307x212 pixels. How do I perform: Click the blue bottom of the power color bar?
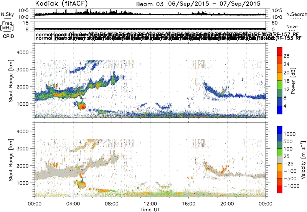(x=279, y=110)
